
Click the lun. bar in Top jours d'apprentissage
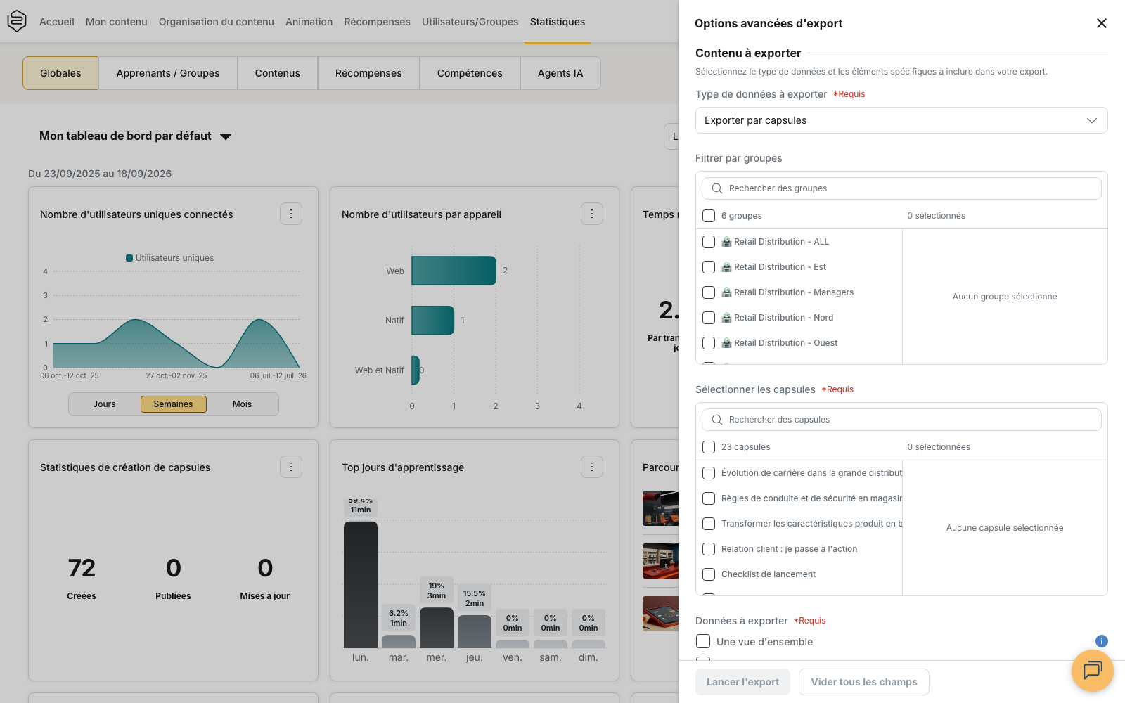pos(361,585)
